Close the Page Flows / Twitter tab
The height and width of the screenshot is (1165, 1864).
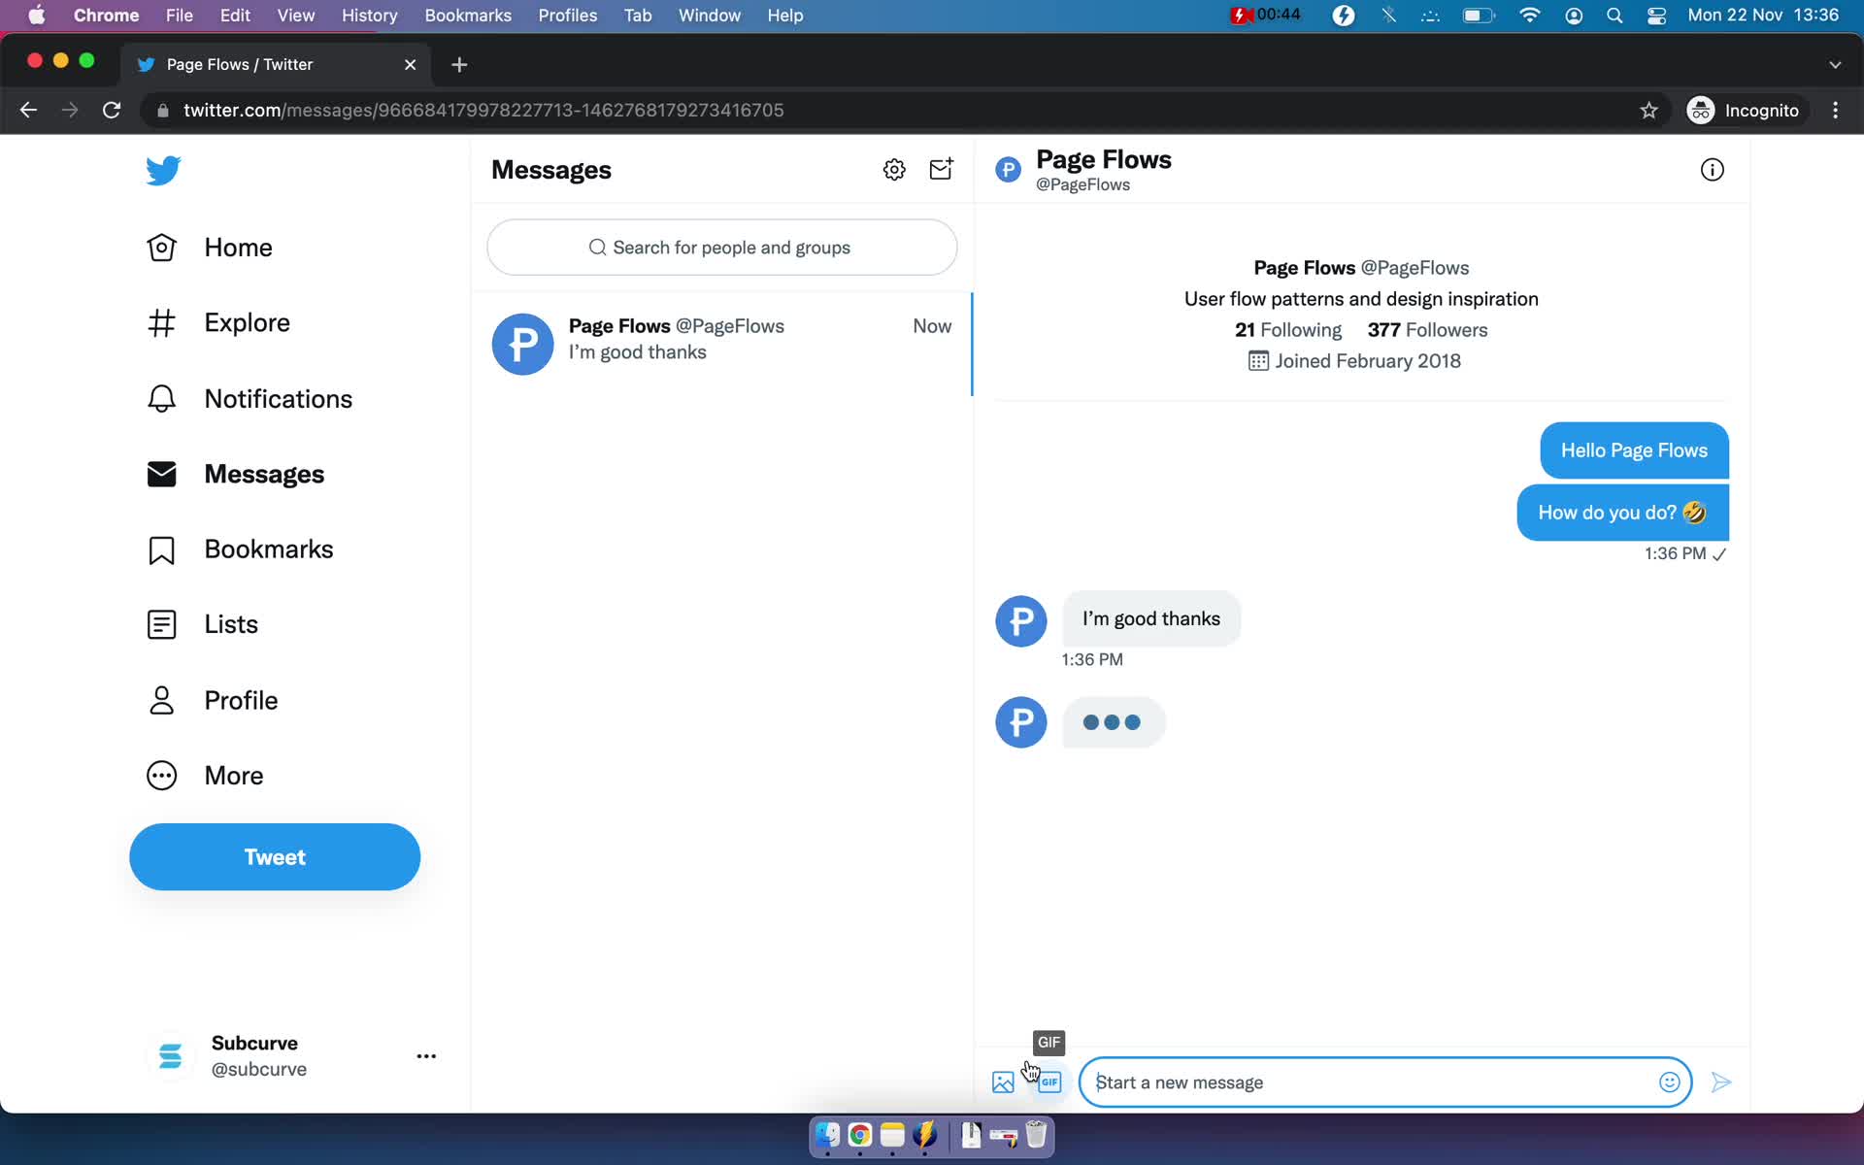(x=410, y=64)
